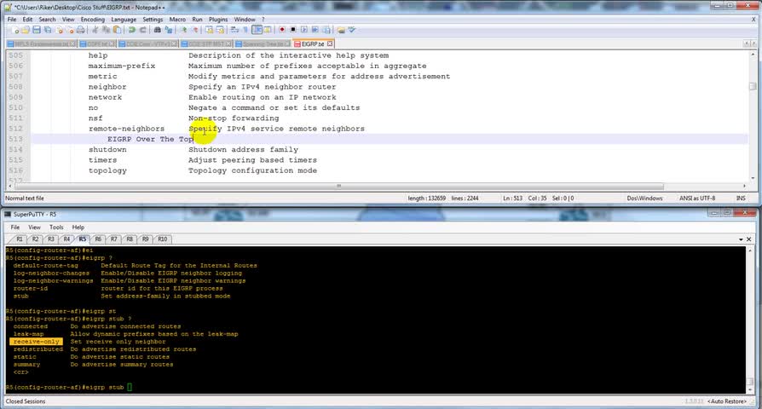Open the Settings menu in Notepad++
Image resolution: width=762 pixels, height=409 pixels.
coord(153,20)
